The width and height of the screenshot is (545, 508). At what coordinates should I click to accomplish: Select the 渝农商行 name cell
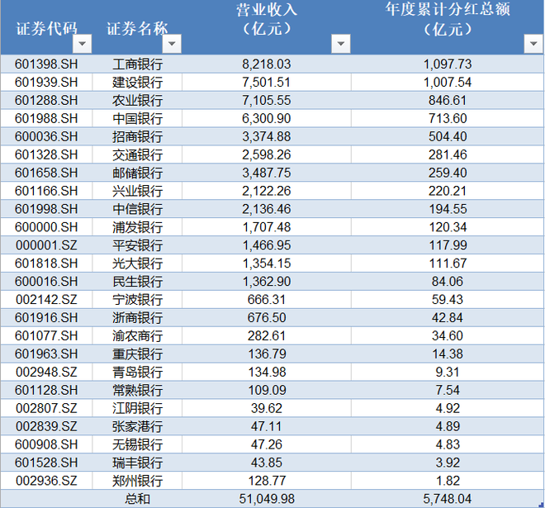click(137, 336)
